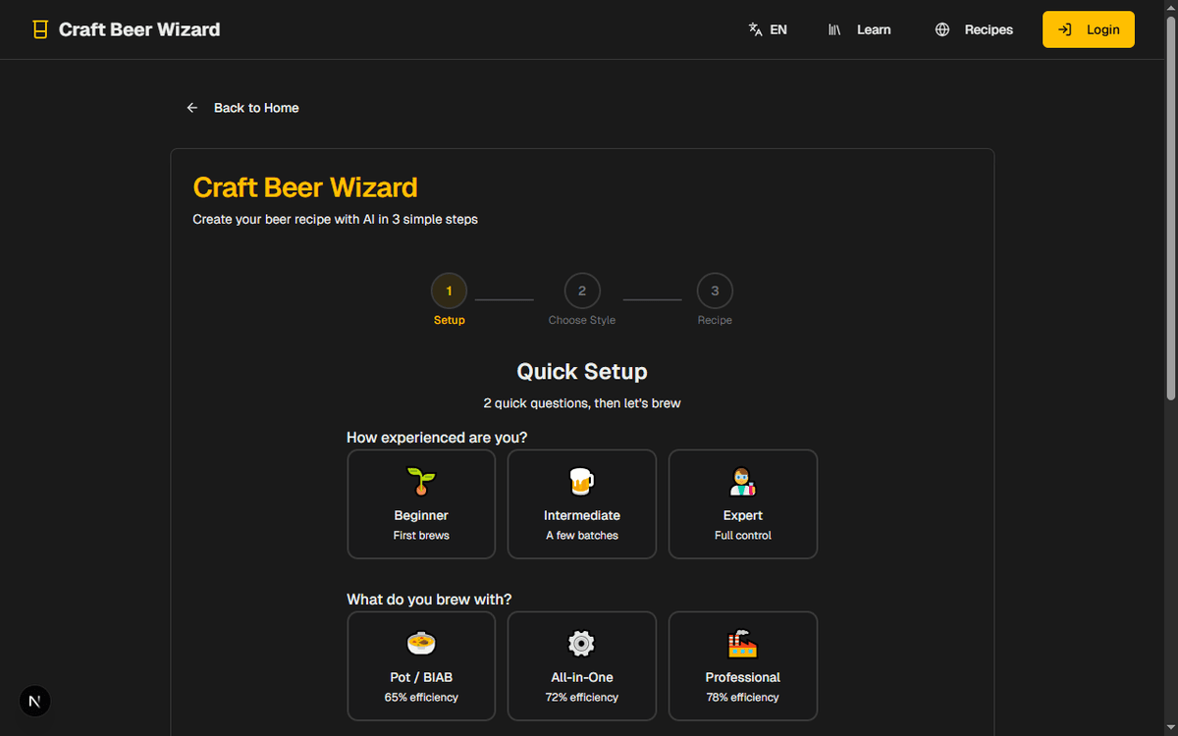Click "65% efficiency" text
Viewport: 1178px width, 736px height.
[421, 698]
